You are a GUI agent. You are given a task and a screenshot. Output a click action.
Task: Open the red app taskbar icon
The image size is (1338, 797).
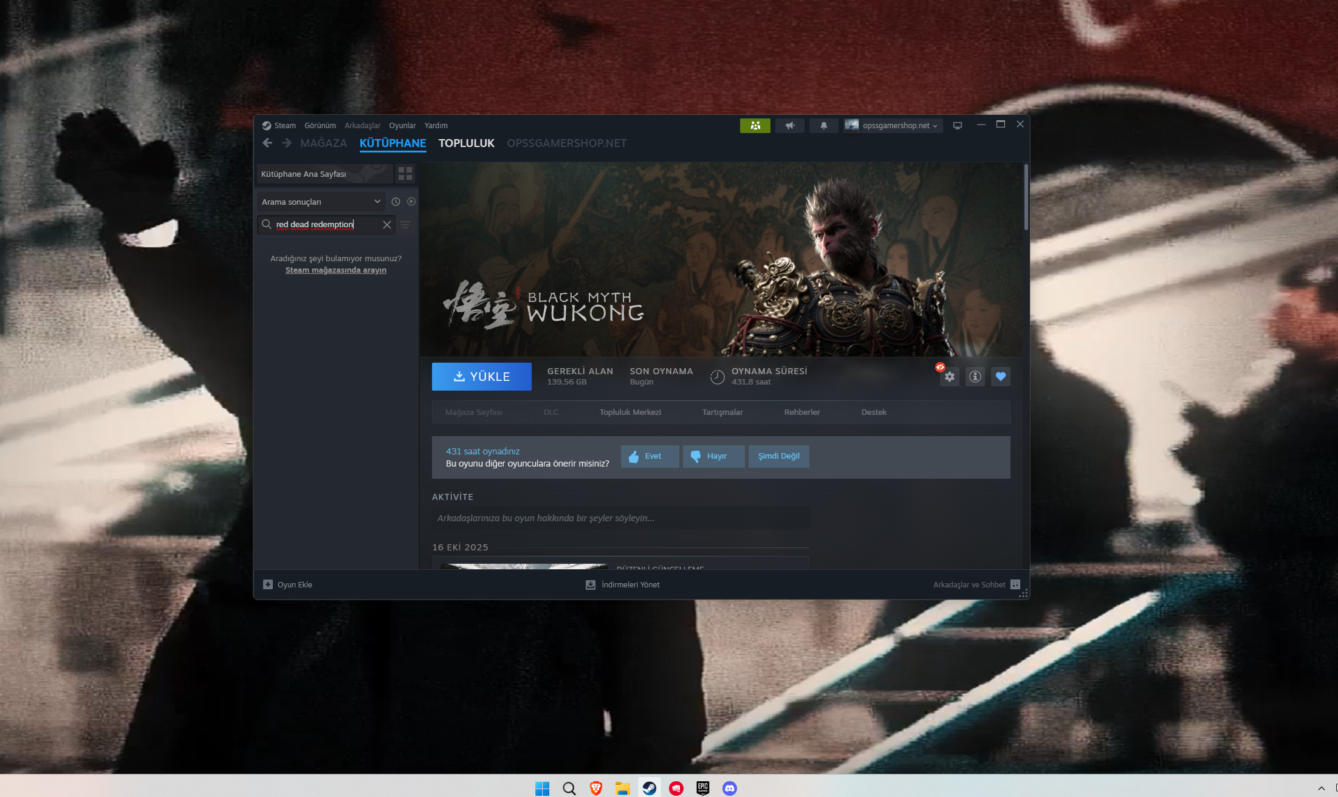click(x=676, y=788)
